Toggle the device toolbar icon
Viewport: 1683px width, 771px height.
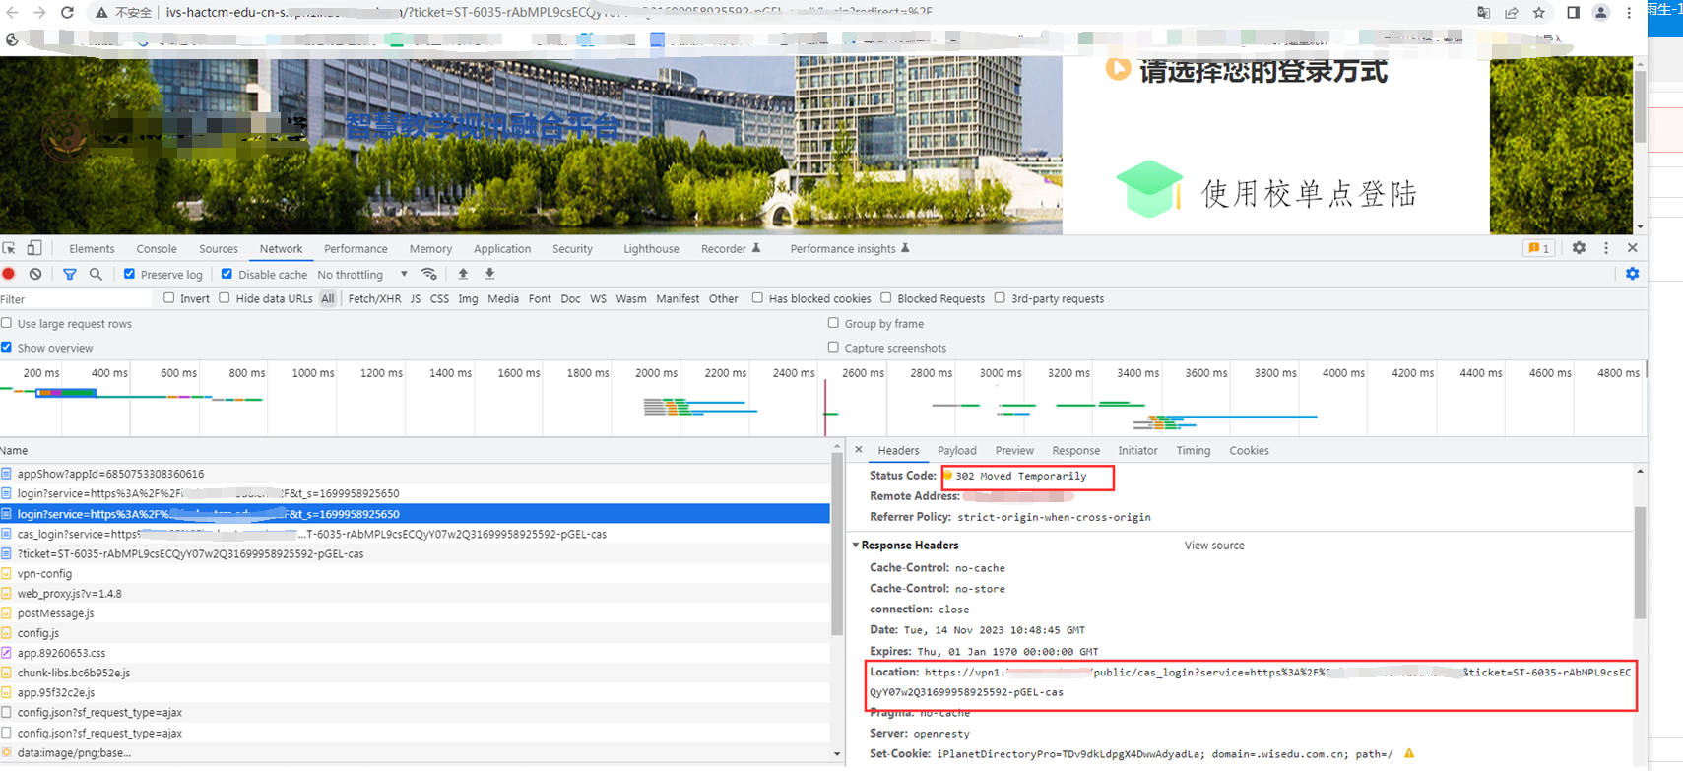click(34, 248)
